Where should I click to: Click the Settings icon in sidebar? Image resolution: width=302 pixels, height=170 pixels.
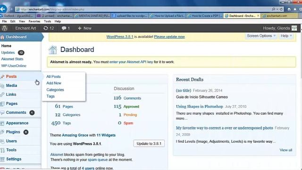coord(2,159)
